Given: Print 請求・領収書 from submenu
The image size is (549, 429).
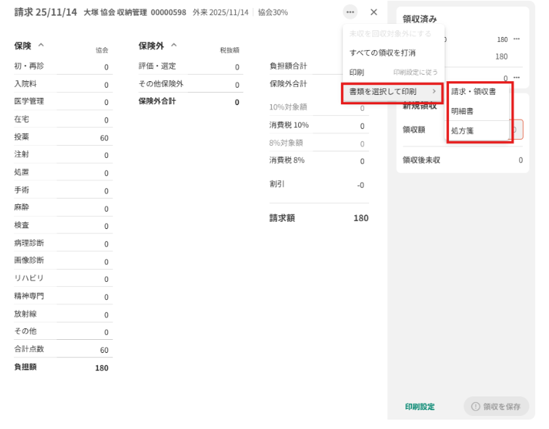Looking at the screenshot, I should 479,92.
